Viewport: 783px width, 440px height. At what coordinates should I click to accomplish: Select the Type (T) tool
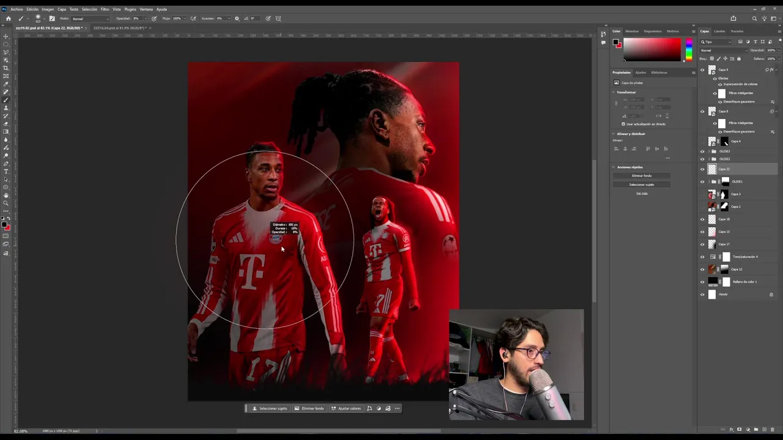click(x=6, y=172)
